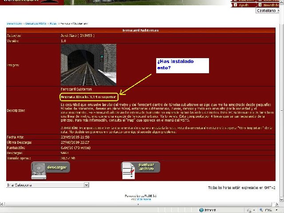The height and width of the screenshot is (213, 284).
Task: Click the question mark icon beside Ayuda
Action: point(235,5)
